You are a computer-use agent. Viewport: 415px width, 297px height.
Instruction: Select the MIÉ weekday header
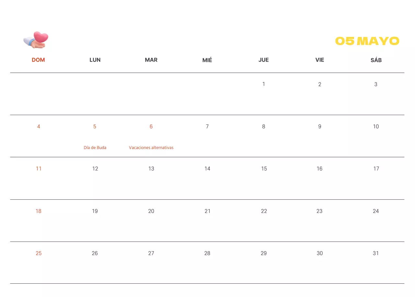coord(207,60)
